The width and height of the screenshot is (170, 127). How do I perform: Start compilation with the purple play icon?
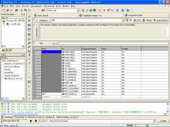point(104,10)
